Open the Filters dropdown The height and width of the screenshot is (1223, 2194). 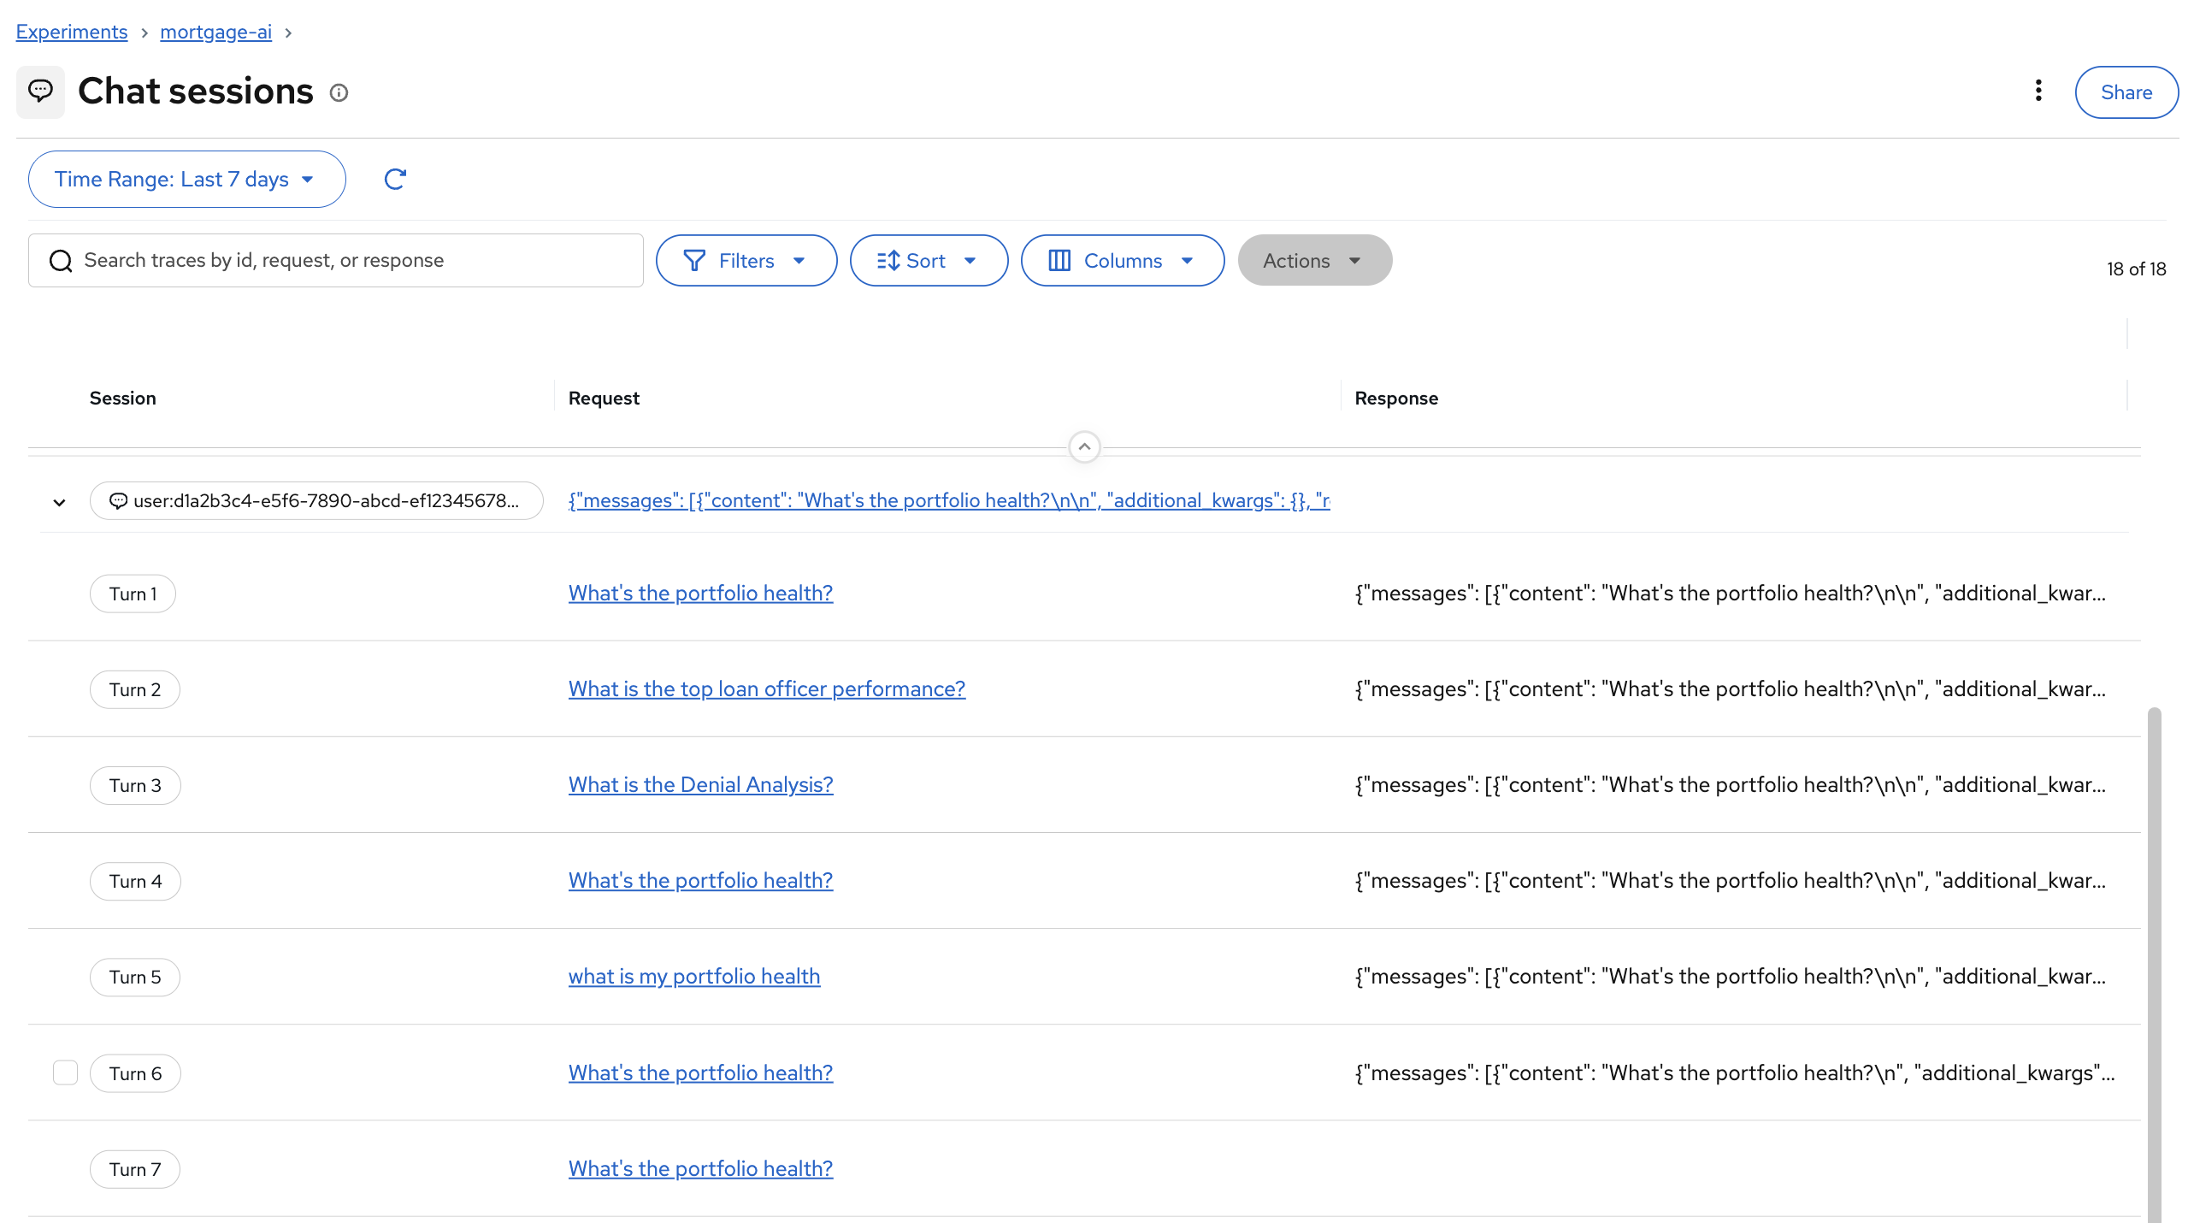[746, 261]
